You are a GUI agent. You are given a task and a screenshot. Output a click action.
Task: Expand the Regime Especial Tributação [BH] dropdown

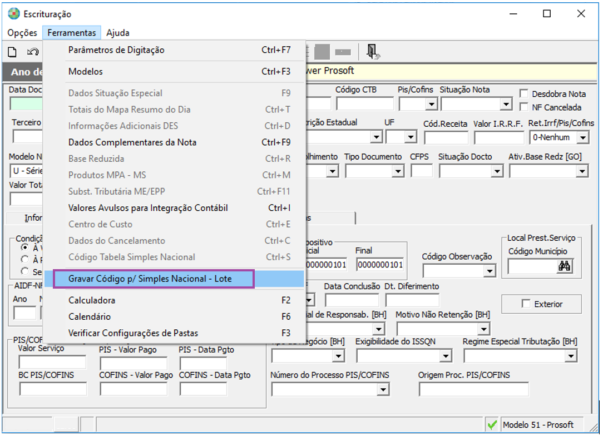click(571, 356)
